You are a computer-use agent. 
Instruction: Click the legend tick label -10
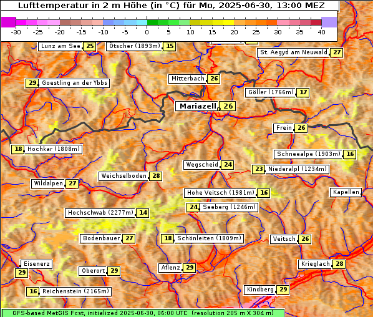[103, 32]
